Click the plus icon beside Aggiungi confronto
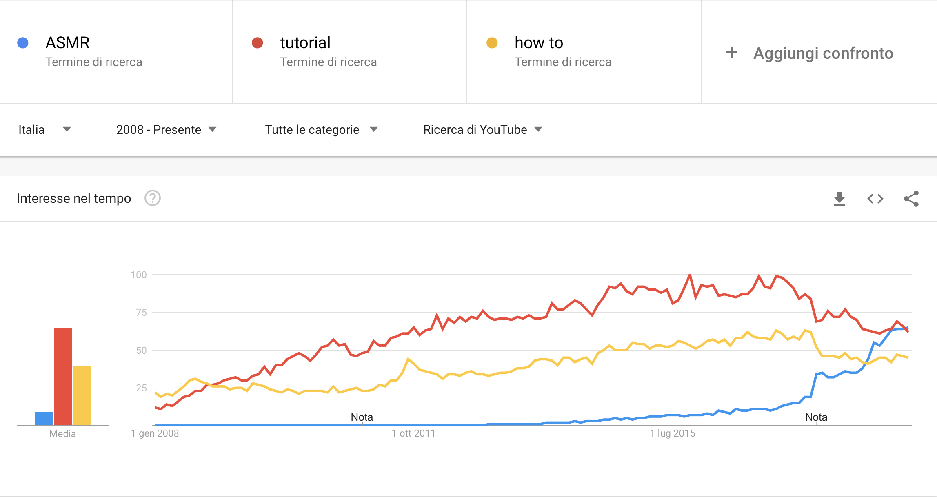The image size is (937, 497). (x=732, y=52)
